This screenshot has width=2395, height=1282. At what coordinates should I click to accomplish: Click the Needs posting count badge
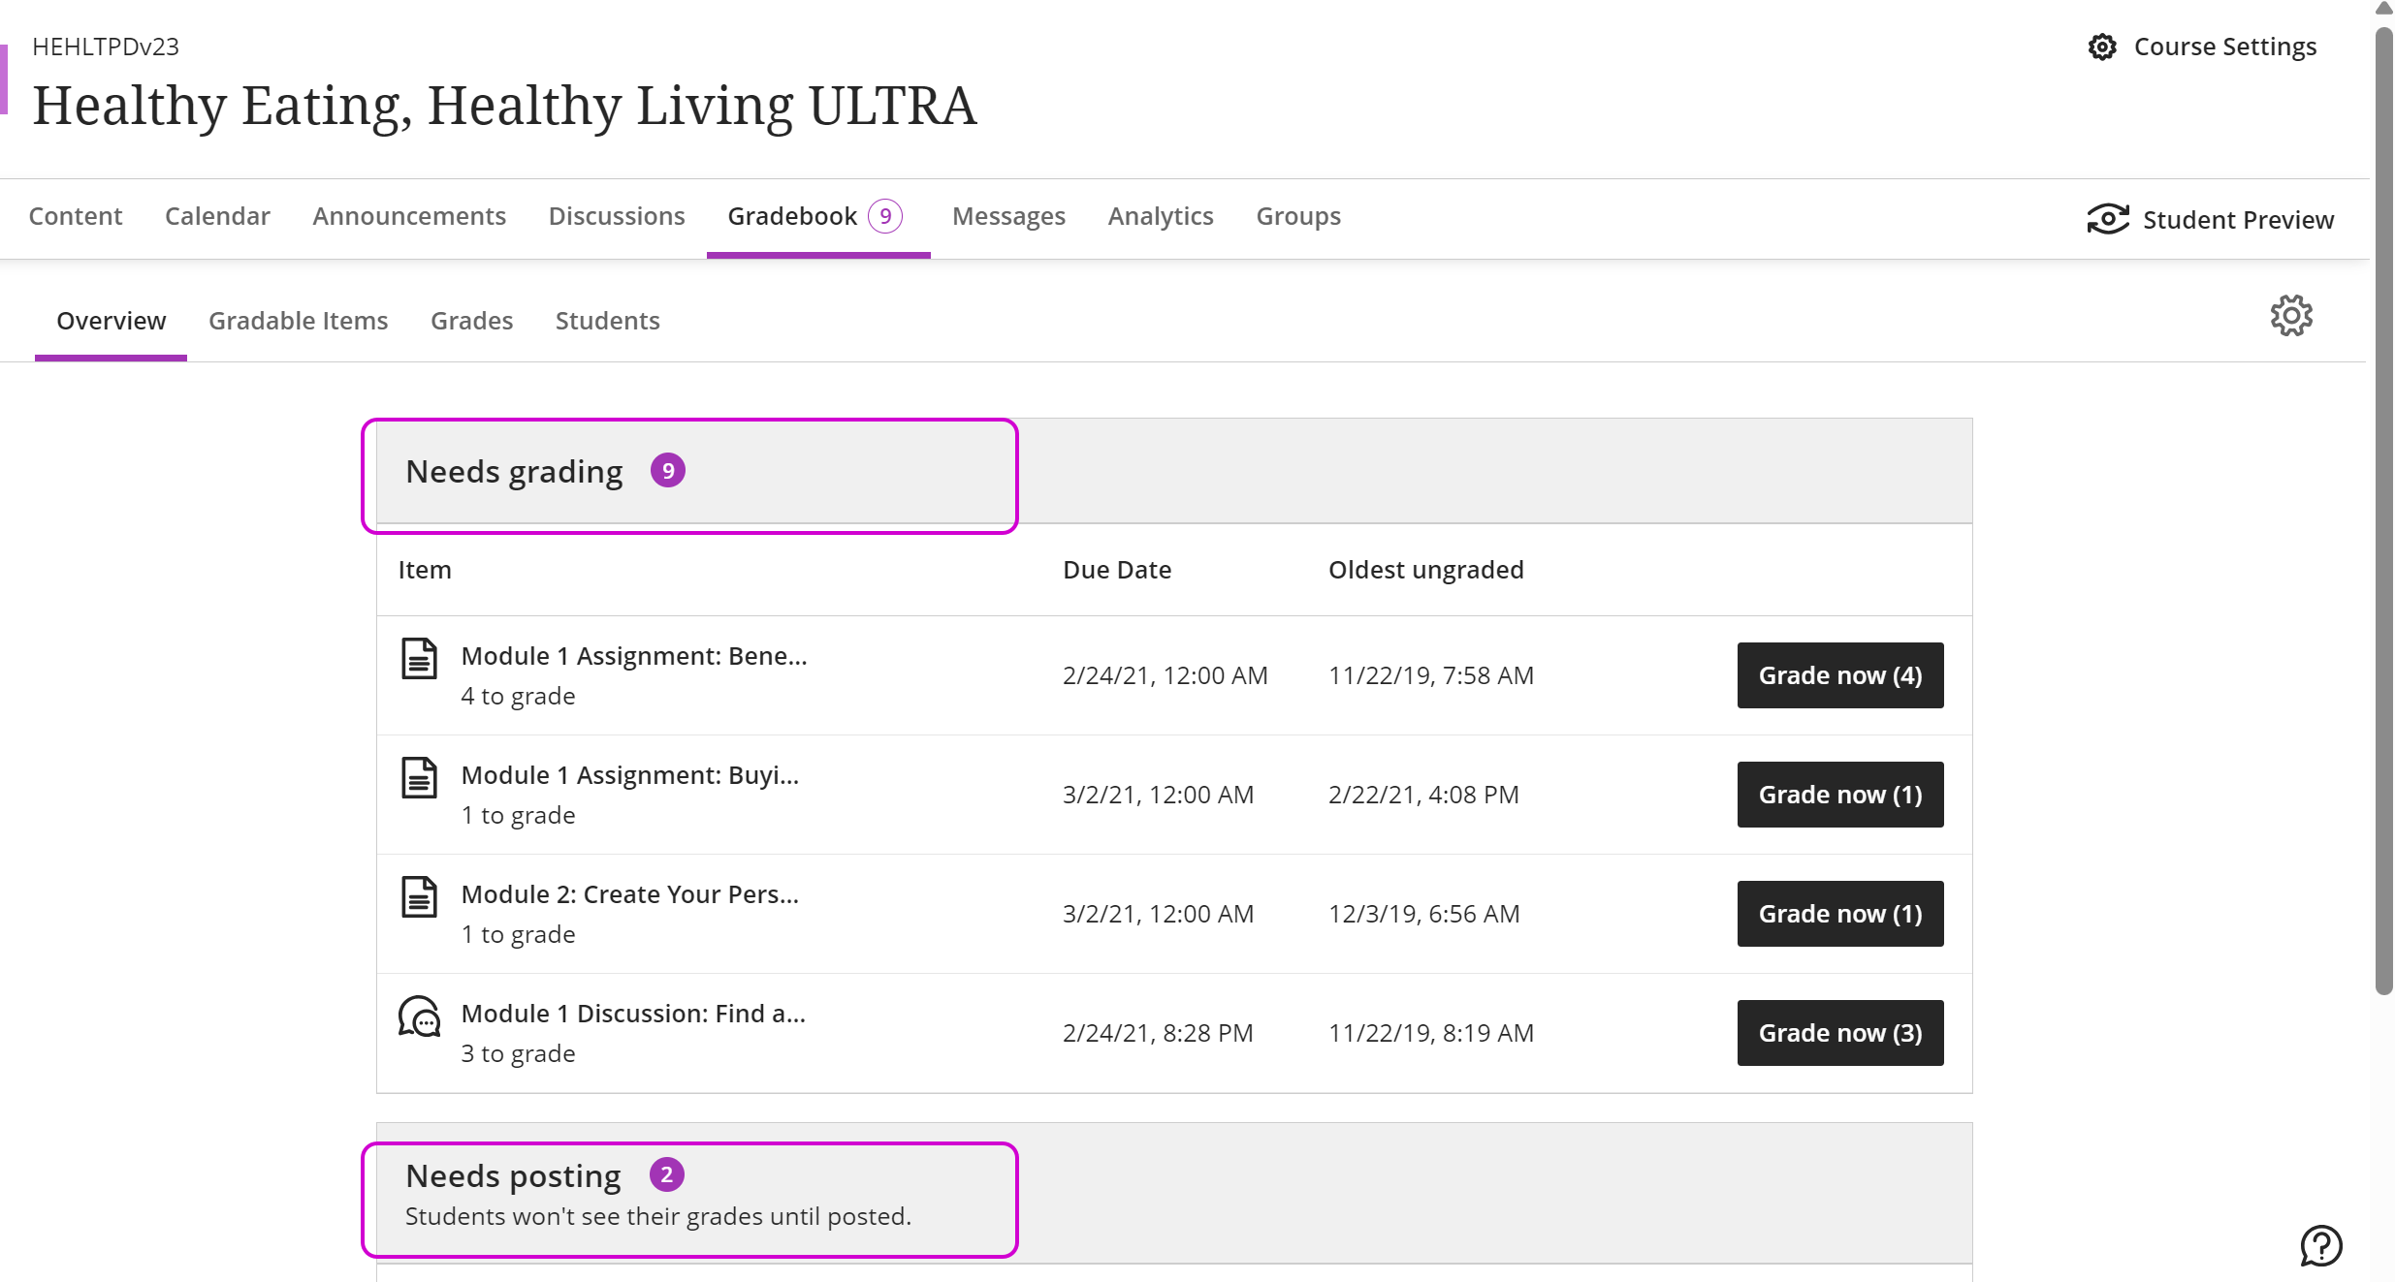click(666, 1174)
